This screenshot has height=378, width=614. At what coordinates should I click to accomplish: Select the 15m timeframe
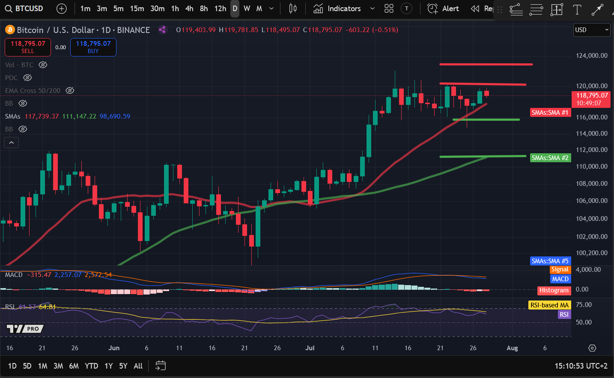pyautogui.click(x=137, y=9)
